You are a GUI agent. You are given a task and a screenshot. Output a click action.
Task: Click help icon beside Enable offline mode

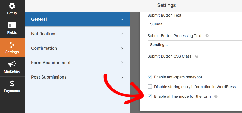point(216,96)
